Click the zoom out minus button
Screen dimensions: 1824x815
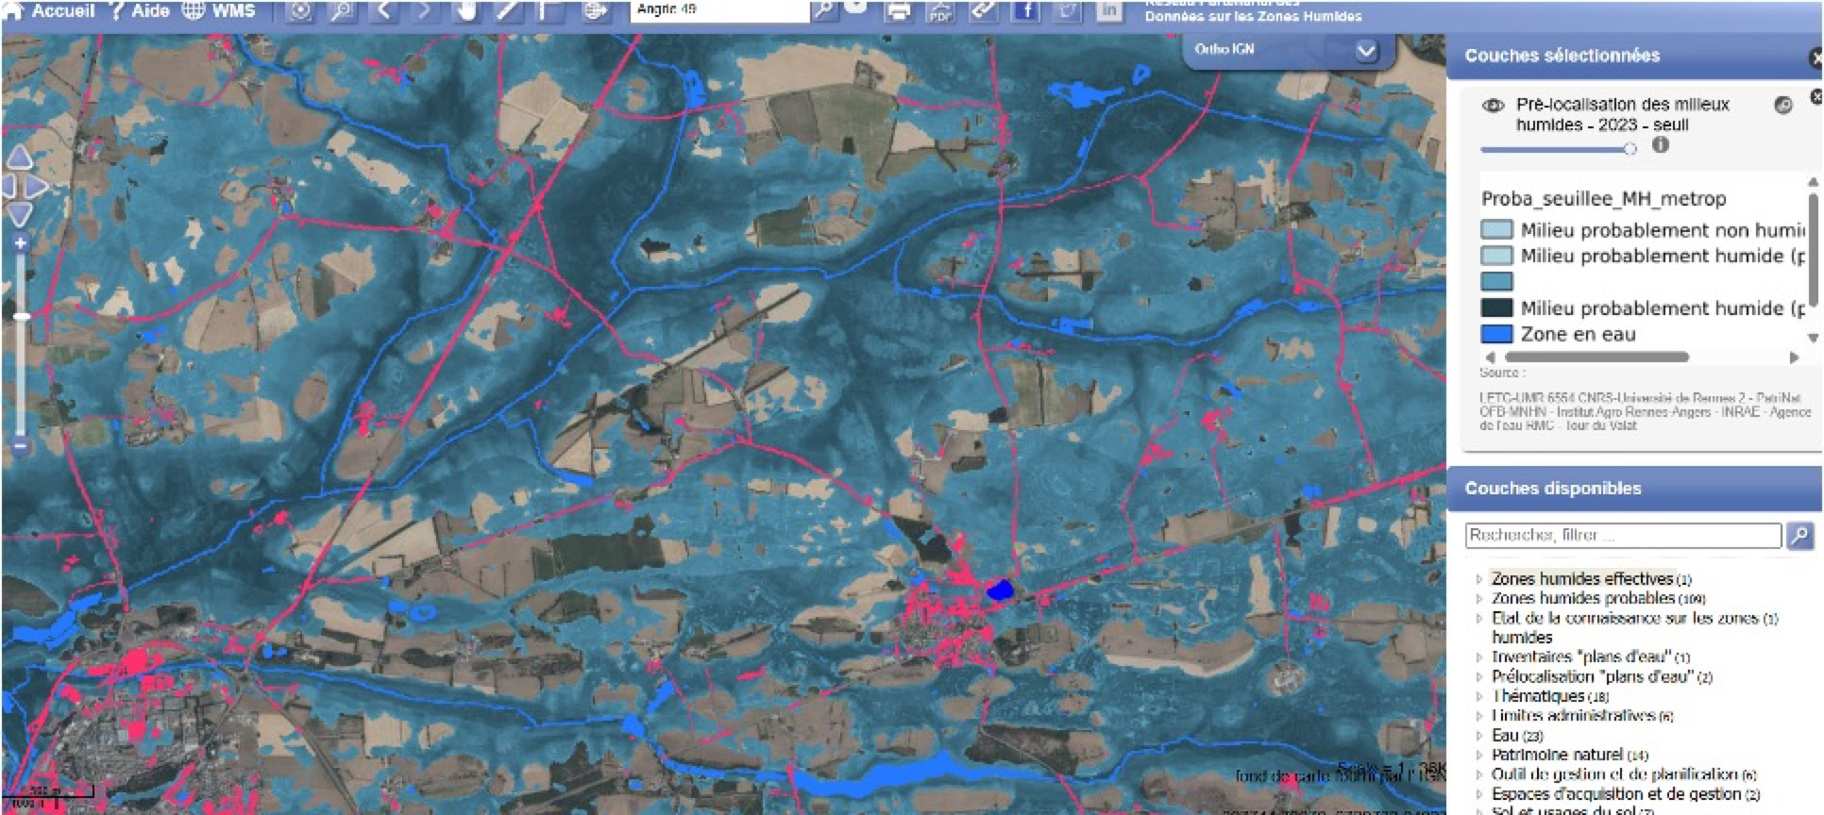click(x=20, y=445)
